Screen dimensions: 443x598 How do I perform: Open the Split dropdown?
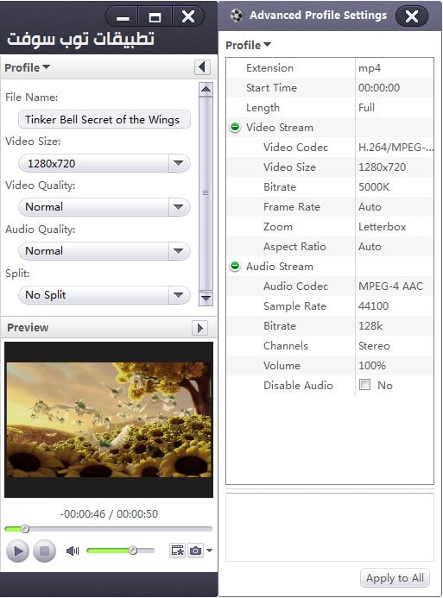pos(104,295)
